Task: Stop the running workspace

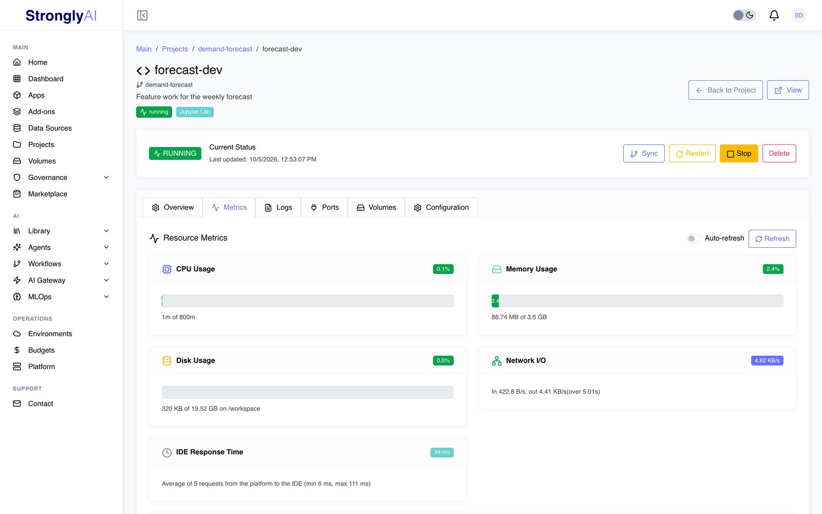Action: tap(739, 154)
